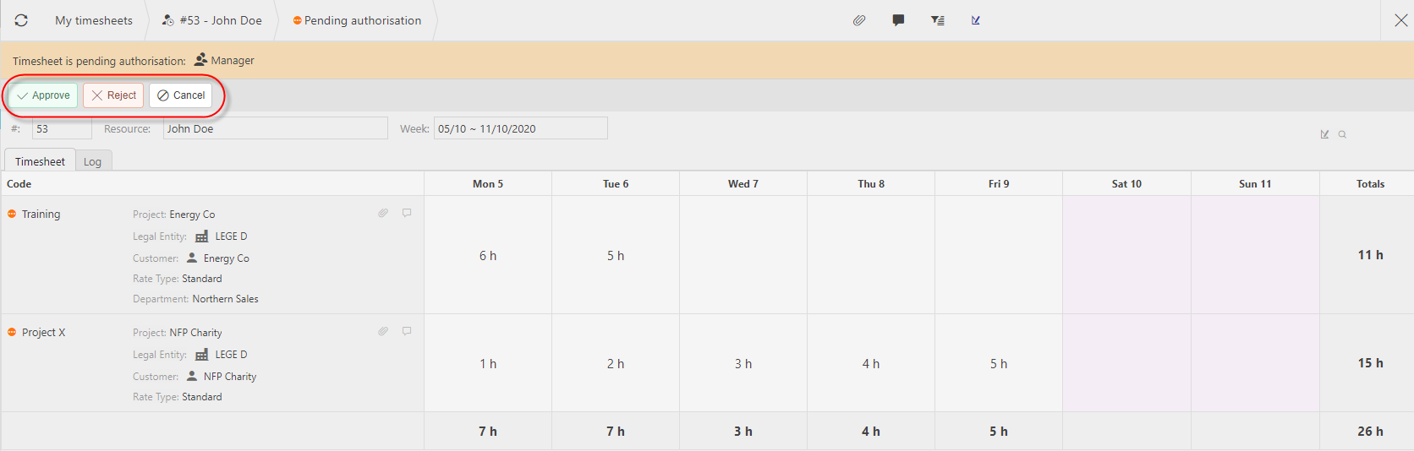Click the paperclip icon on Training row
The image size is (1414, 451).
coord(383,213)
